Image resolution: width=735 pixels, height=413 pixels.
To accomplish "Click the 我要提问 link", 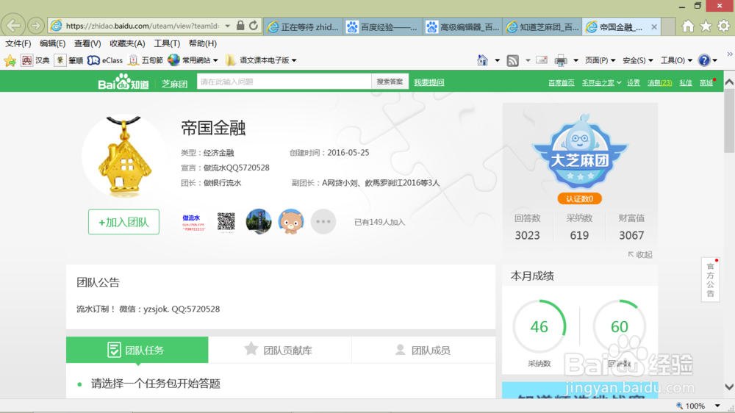I will (429, 82).
